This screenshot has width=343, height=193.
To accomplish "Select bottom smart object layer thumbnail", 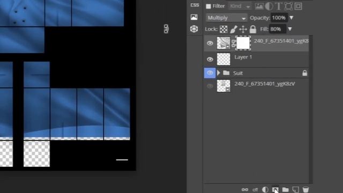I will pos(223,86).
